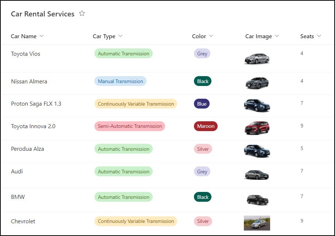Select the Nissan Almera car name
The width and height of the screenshot is (335, 236).
pos(29,82)
